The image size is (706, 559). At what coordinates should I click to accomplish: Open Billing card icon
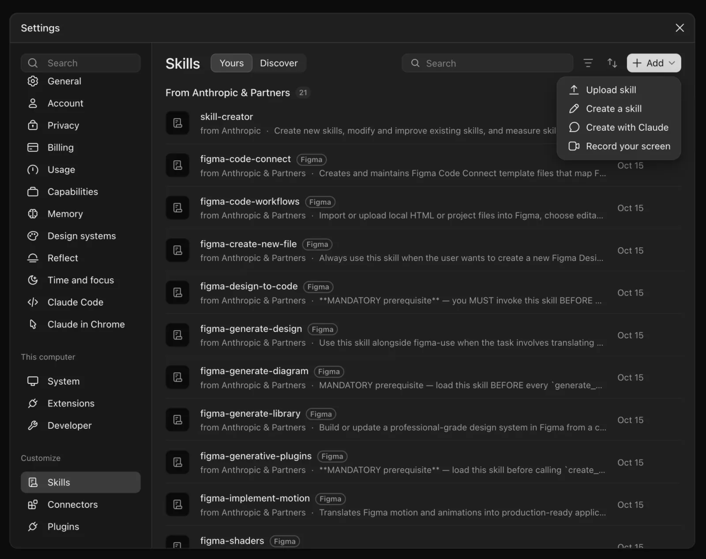pyautogui.click(x=33, y=147)
